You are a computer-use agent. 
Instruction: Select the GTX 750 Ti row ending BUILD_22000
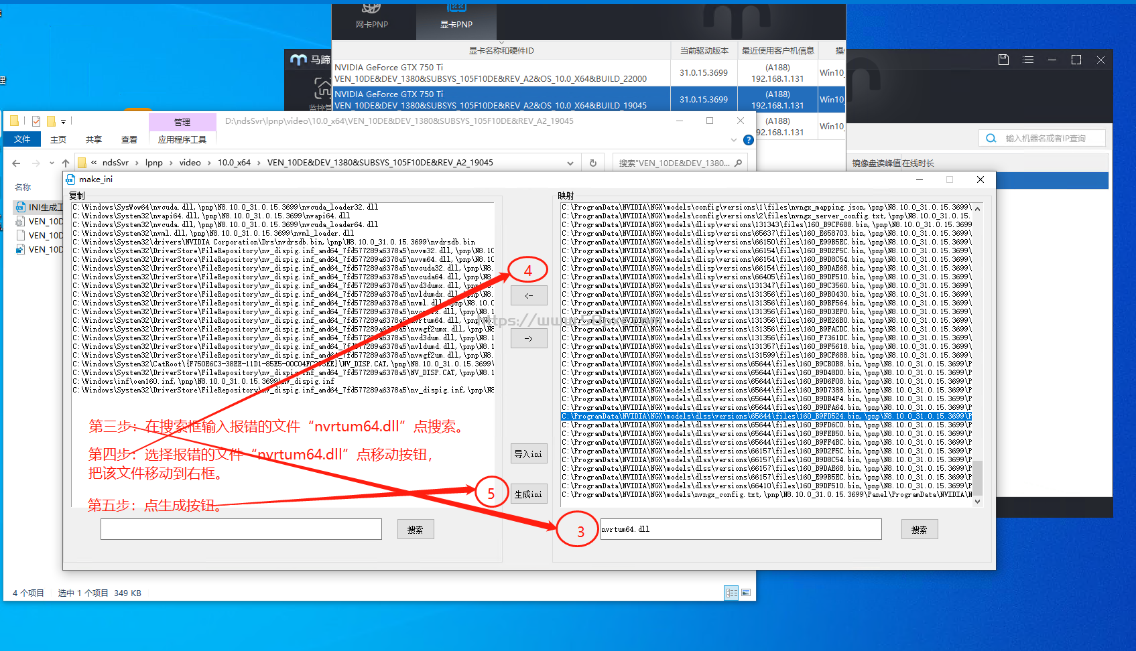588,72
